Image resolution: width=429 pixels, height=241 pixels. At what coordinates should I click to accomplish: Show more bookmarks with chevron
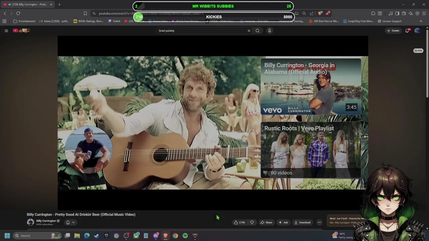point(421,21)
